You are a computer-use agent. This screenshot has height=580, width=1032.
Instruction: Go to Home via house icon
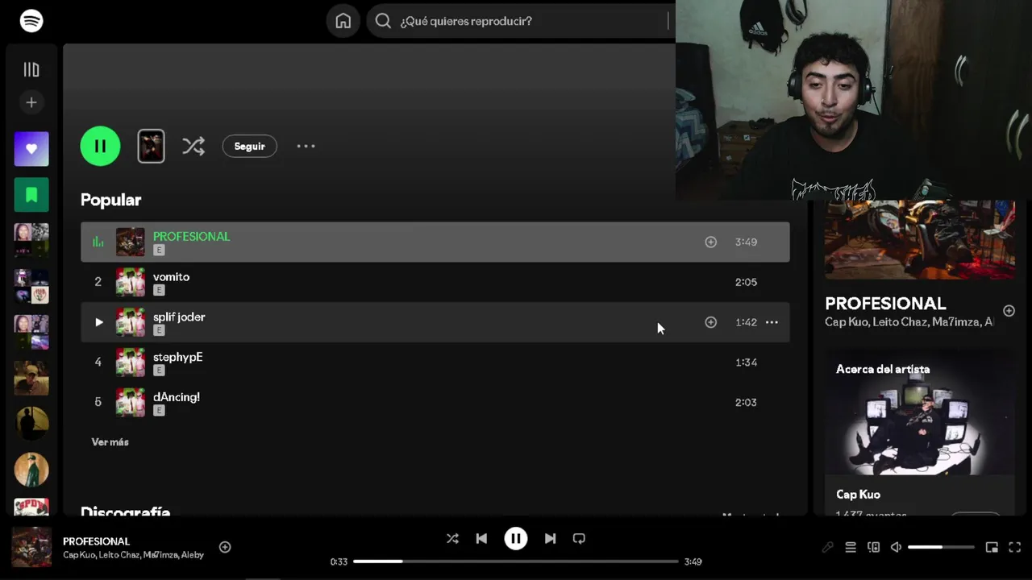[343, 21]
